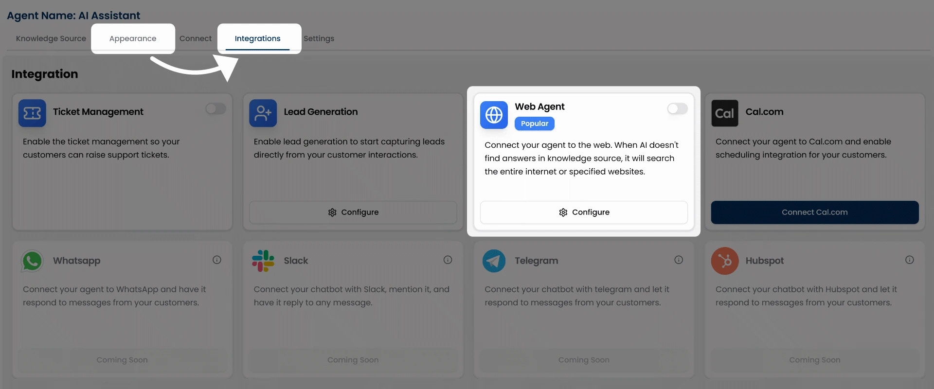Click the 'Enable the ticket management' description
The image size is (934, 389).
pyautogui.click(x=101, y=148)
